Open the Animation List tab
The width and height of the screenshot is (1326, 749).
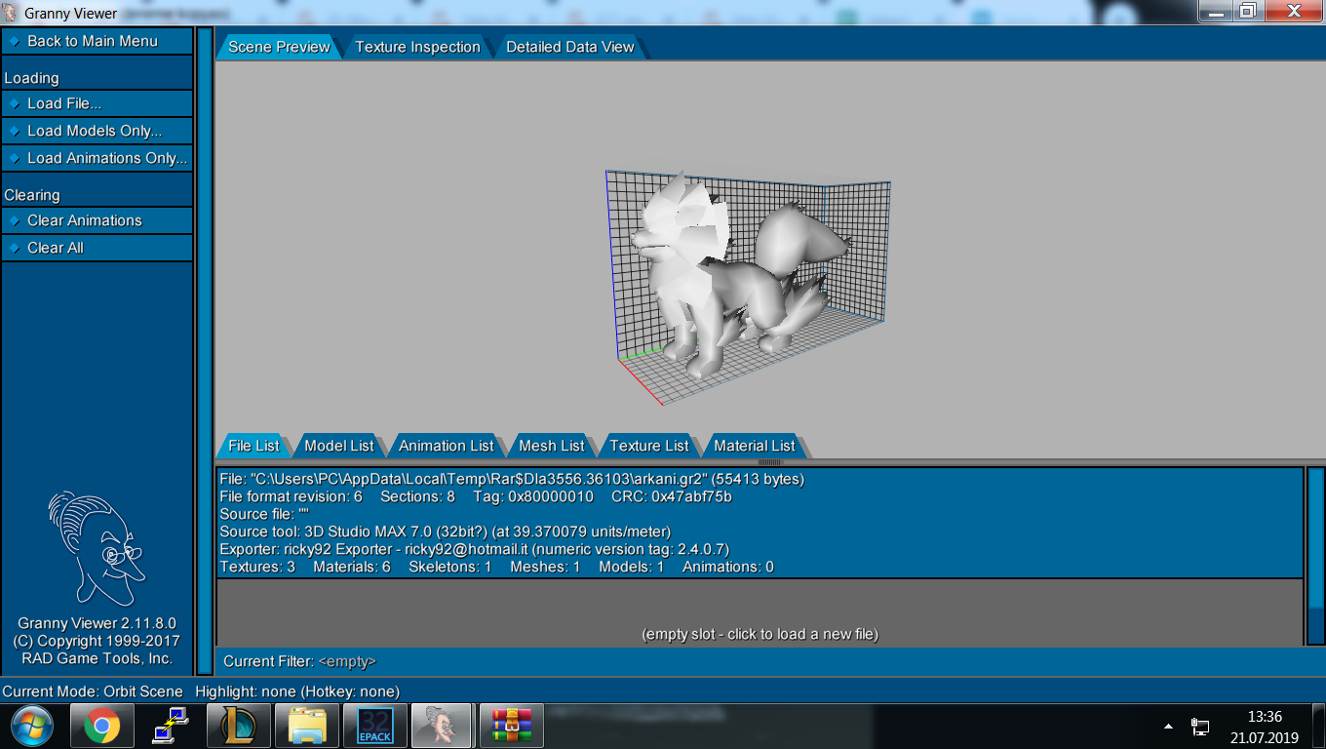[x=447, y=446]
